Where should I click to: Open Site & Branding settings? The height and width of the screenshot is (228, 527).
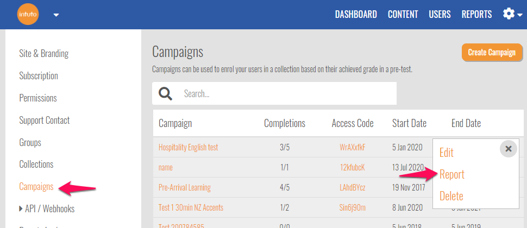pyautogui.click(x=43, y=53)
